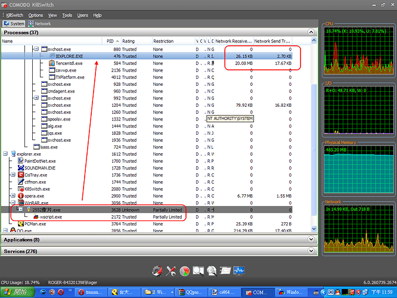397x298 pixels.
Task: Expand the Applications (8) panel
Action: click(311, 239)
